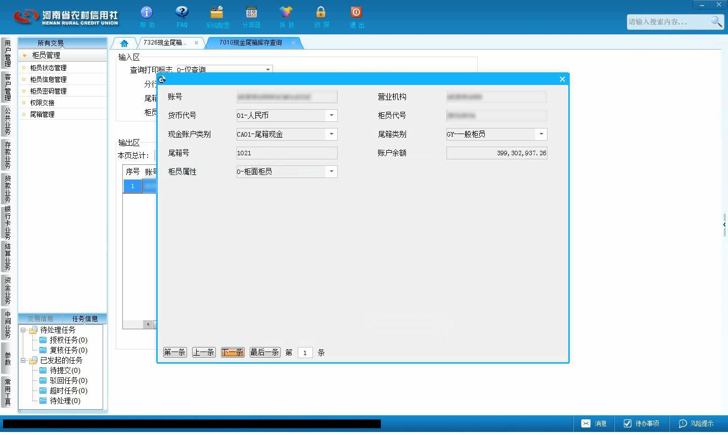Open the 常用工具 side tab
The height and width of the screenshot is (435, 728).
[8, 392]
